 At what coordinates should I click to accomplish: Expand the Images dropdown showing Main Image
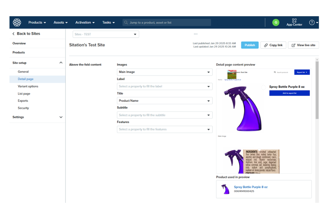coord(164,72)
